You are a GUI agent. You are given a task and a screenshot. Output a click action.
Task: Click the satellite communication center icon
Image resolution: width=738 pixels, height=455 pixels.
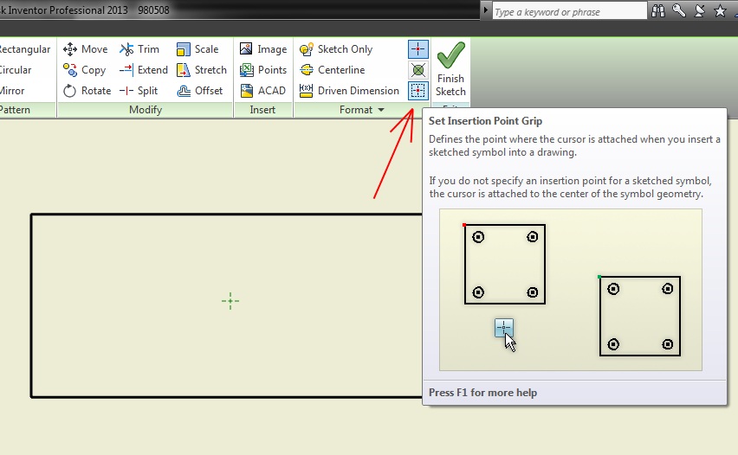(x=699, y=10)
